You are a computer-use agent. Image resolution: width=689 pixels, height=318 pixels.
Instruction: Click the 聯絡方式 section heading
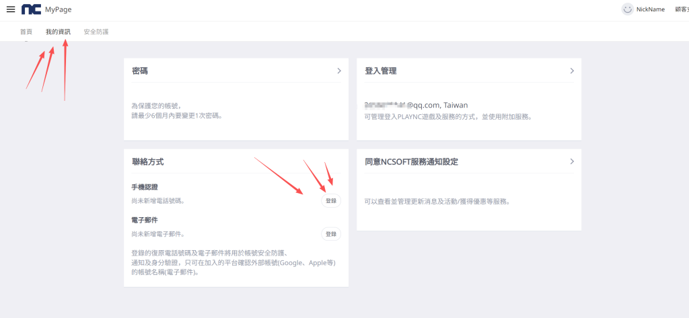pos(148,162)
